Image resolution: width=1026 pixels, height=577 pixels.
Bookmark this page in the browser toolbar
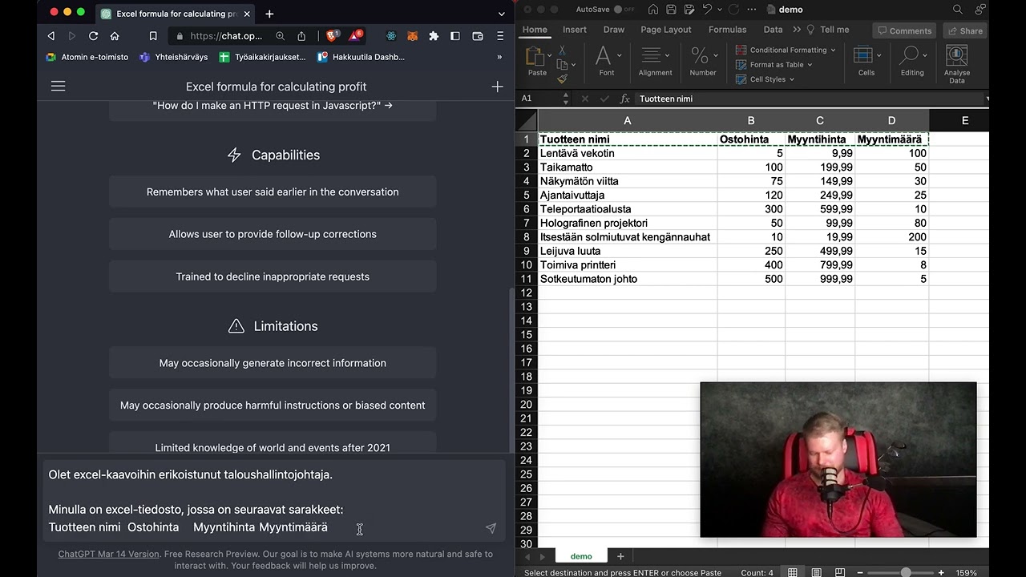153,36
